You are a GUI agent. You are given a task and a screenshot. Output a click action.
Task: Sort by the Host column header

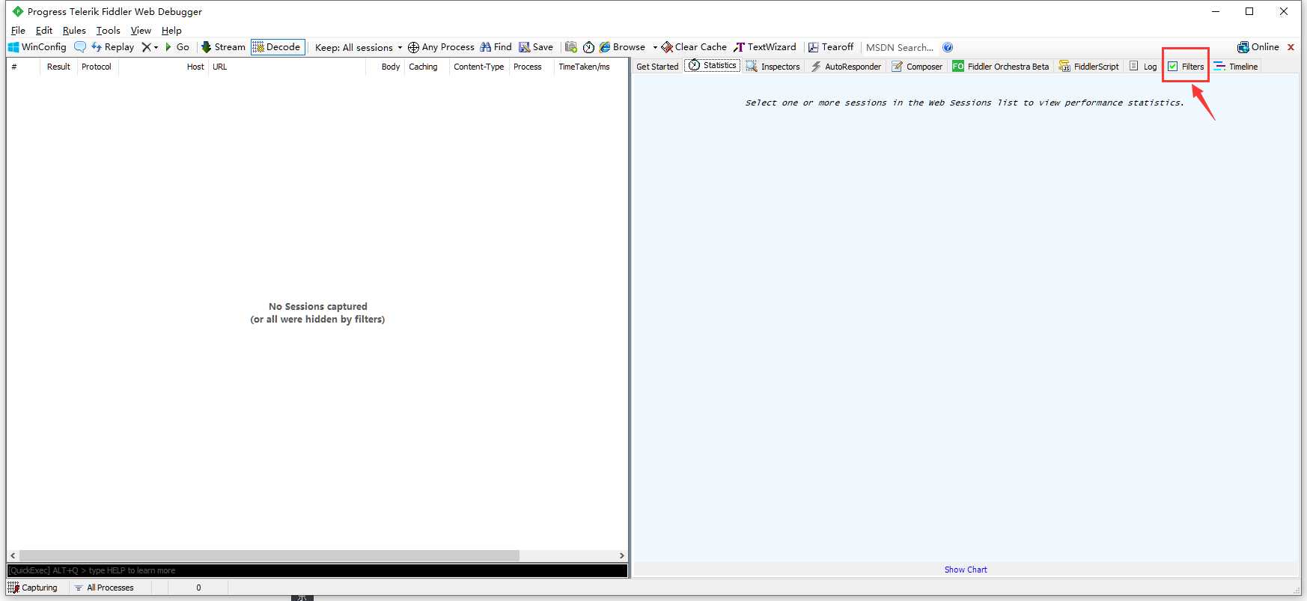pyautogui.click(x=163, y=67)
